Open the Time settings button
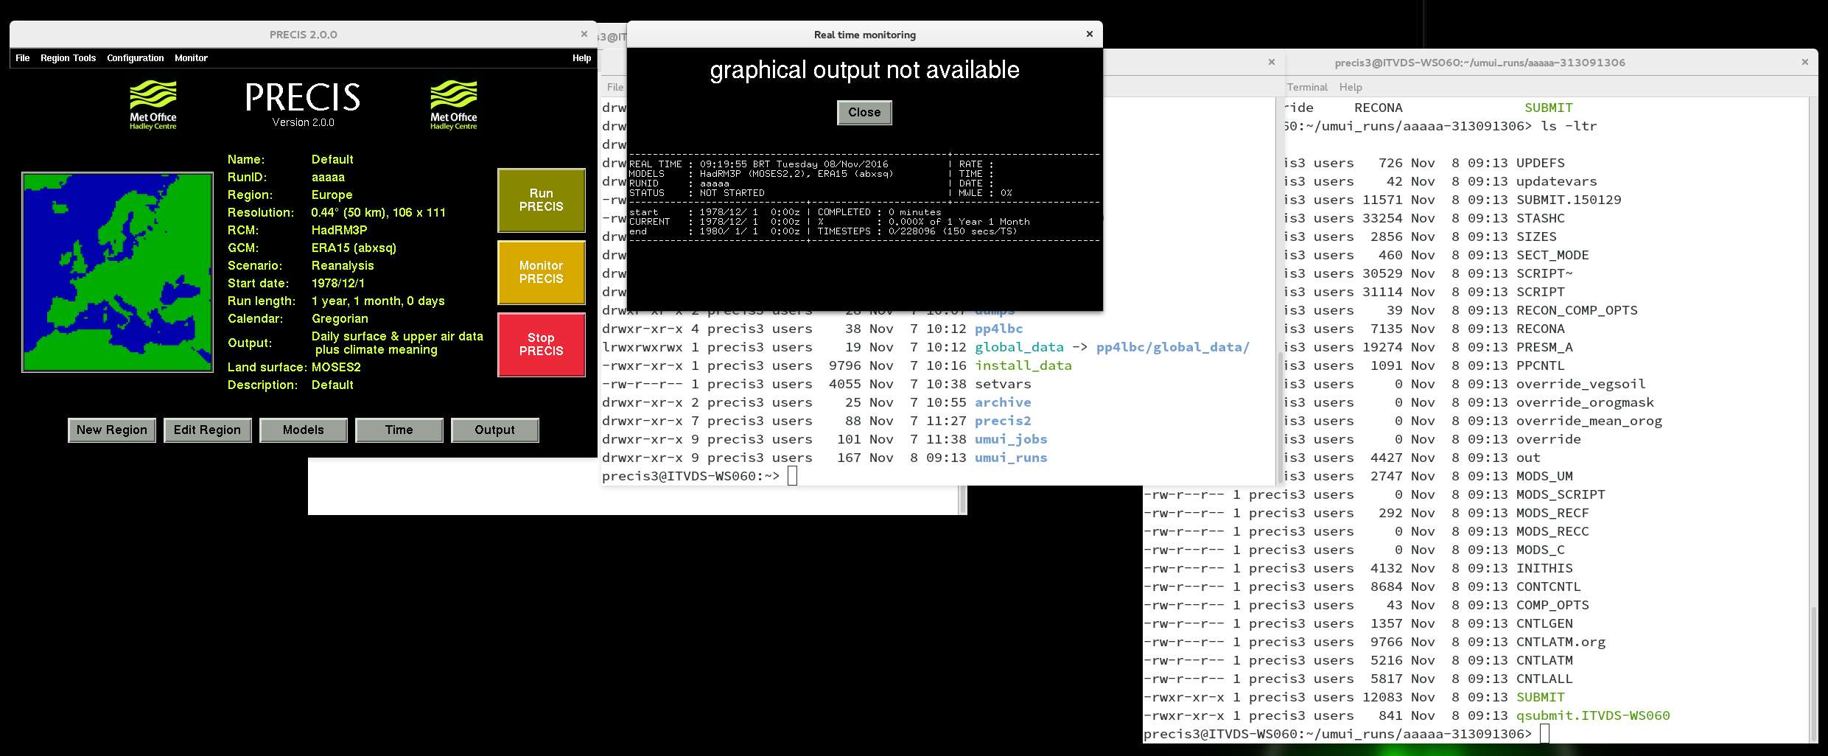The height and width of the screenshot is (756, 1828). tap(399, 430)
